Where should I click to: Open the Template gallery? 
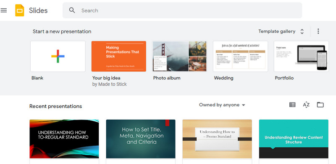[x=277, y=31]
